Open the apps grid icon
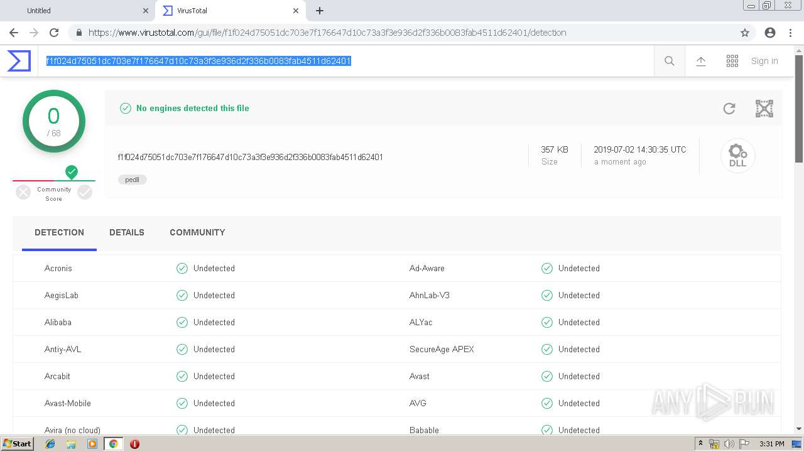This screenshot has height=452, width=804. 732,61
